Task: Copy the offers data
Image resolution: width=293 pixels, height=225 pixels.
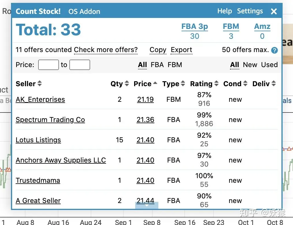Action: (158, 50)
